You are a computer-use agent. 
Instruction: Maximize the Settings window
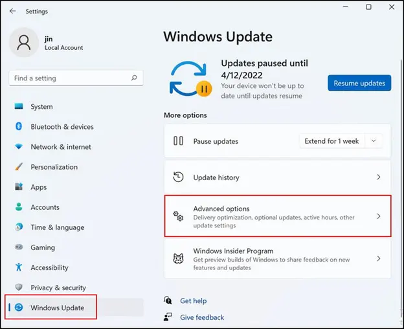(368, 7)
